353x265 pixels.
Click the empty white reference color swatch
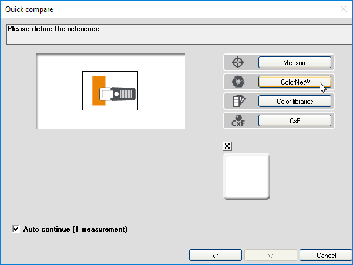pos(247,176)
